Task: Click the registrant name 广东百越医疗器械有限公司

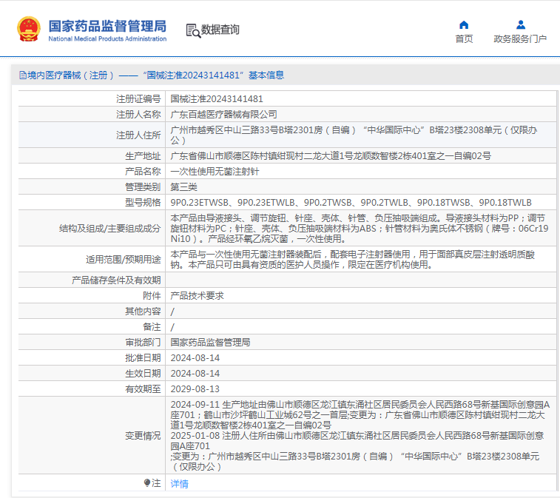Action: [224, 114]
